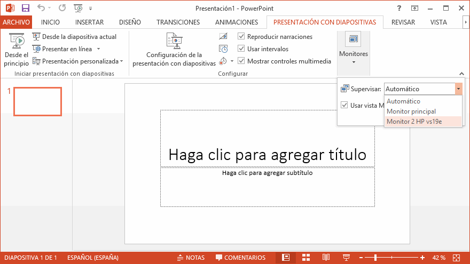Open the Notas pane from status bar
This screenshot has height=264, width=470.
pos(191,258)
